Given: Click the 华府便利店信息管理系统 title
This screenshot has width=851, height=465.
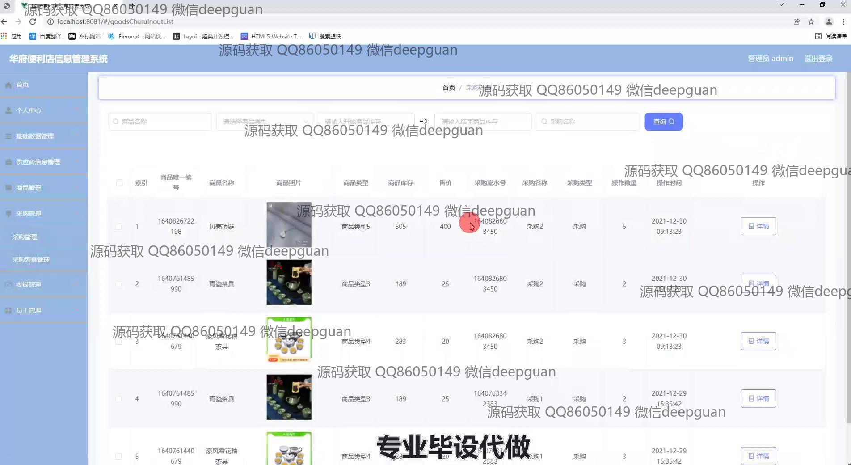Looking at the screenshot, I should coord(59,59).
